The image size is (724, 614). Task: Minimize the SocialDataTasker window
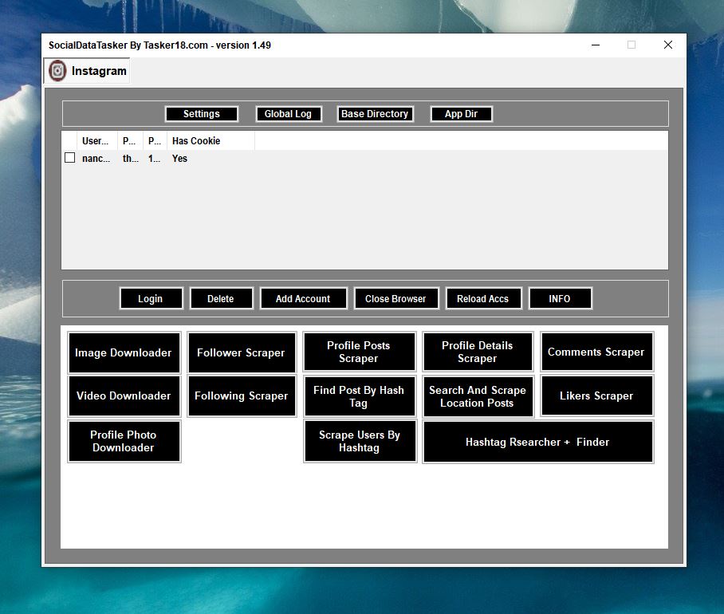click(596, 45)
